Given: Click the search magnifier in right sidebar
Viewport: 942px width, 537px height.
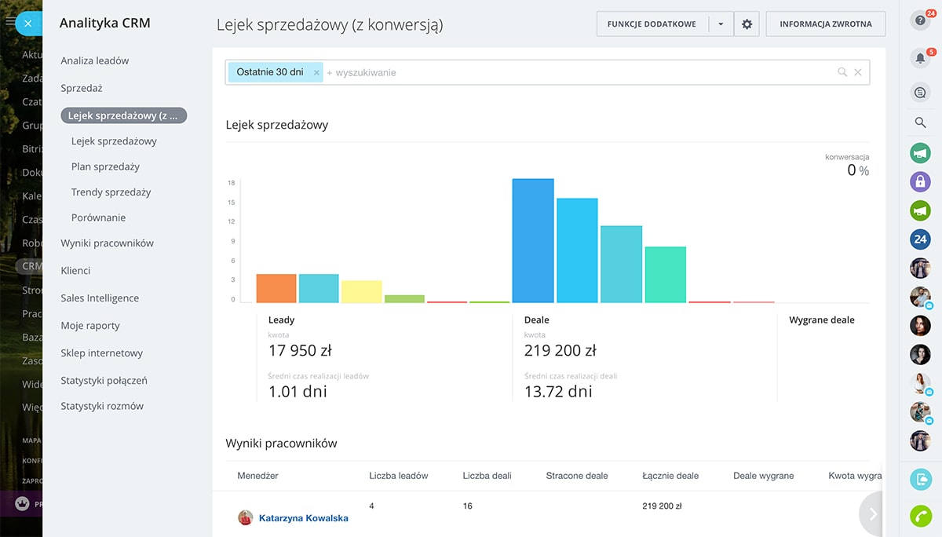Looking at the screenshot, I should tap(920, 122).
